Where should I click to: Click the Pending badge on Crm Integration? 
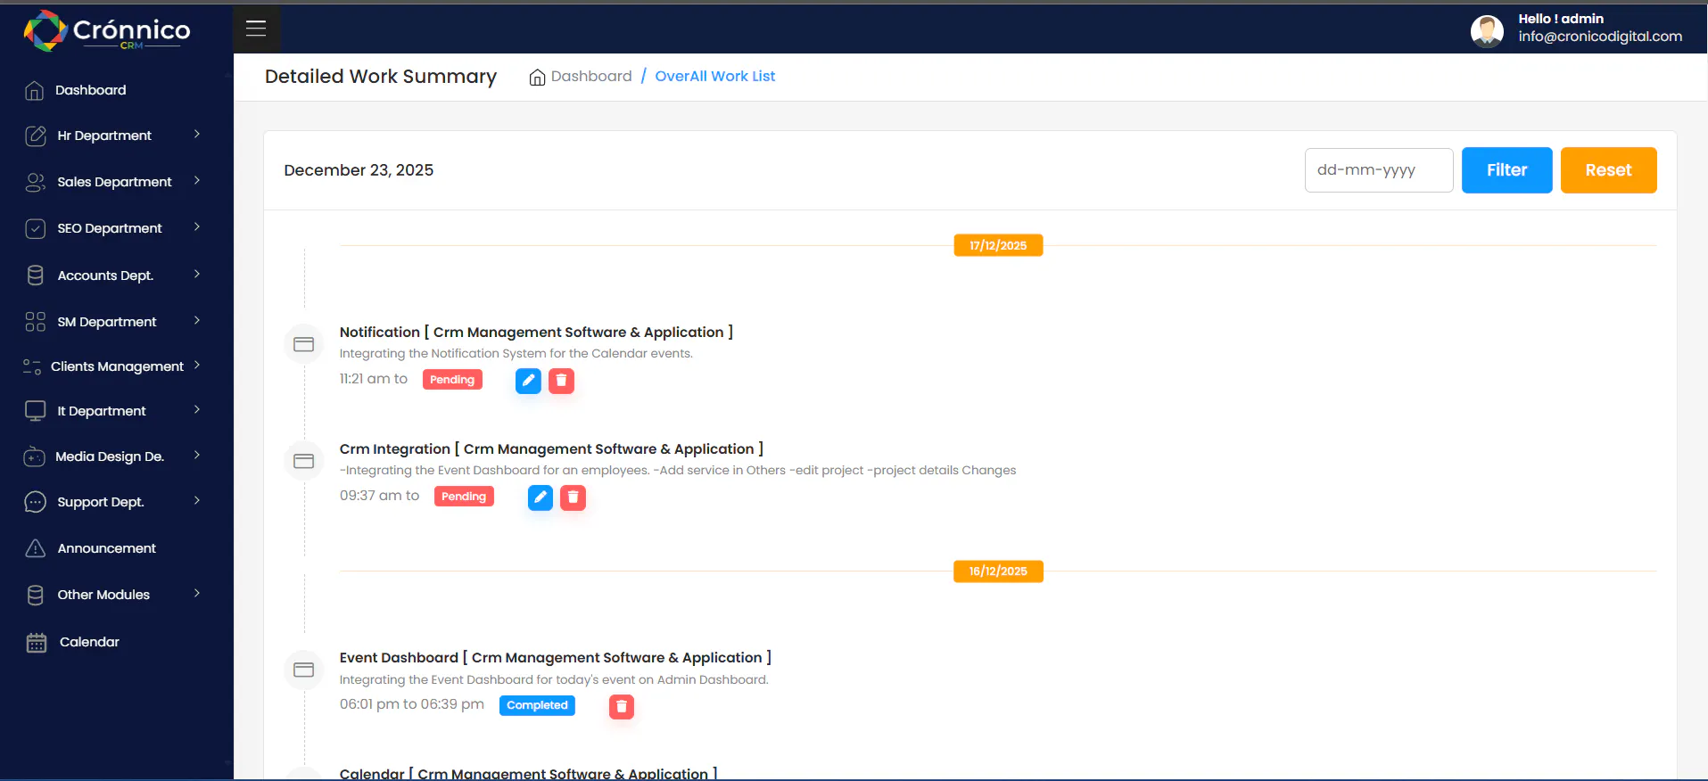464,497
